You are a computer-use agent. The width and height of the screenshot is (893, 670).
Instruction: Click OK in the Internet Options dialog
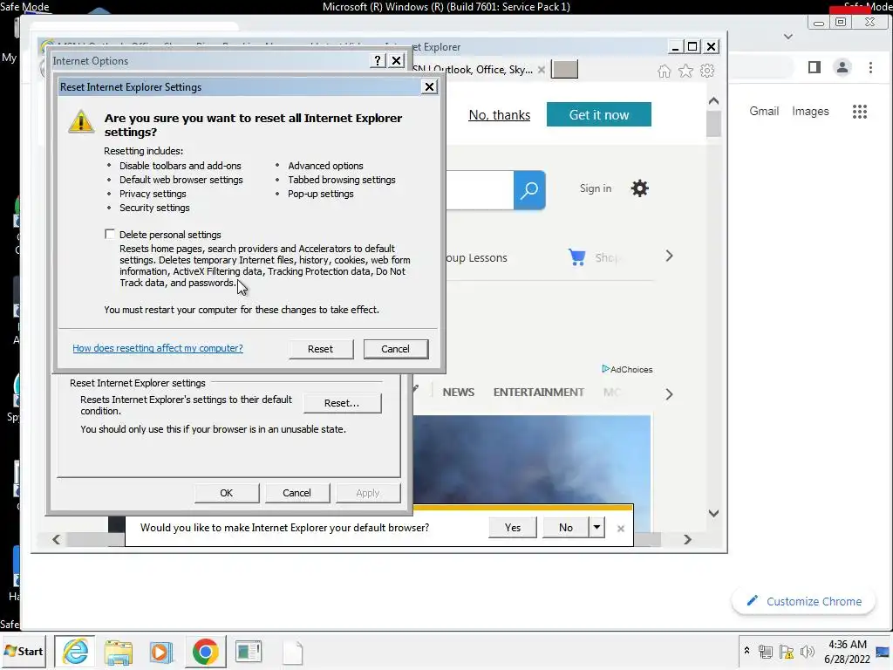click(x=227, y=493)
